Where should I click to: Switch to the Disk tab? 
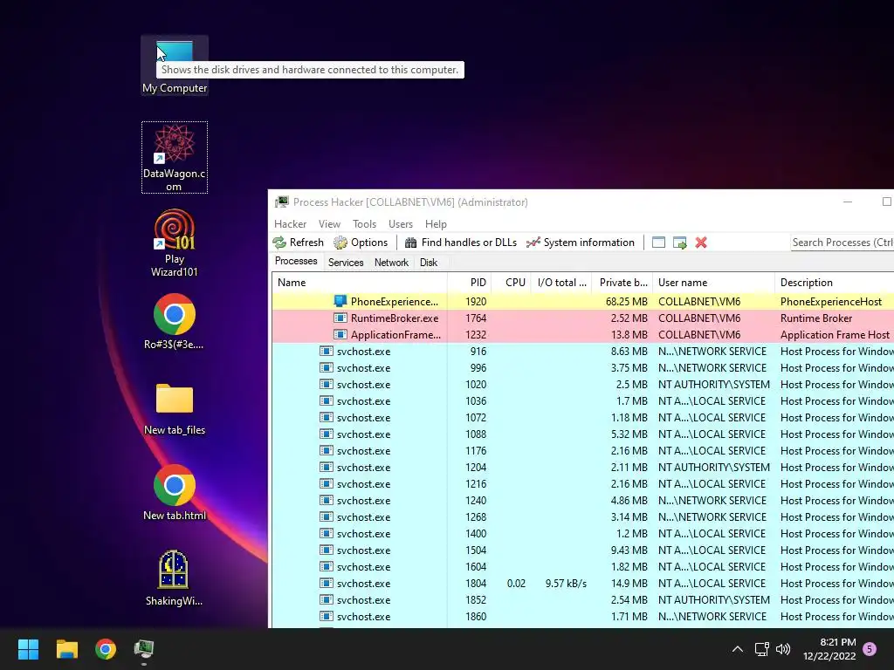coord(428,263)
